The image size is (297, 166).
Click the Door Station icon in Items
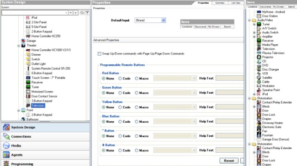pyautogui.click(x=259, y=16)
